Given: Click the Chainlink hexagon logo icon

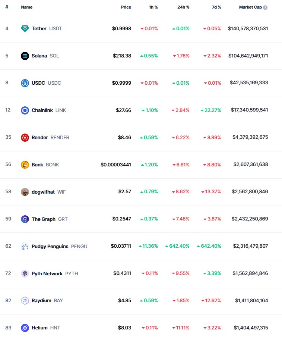Looking at the screenshot, I should pyautogui.click(x=25, y=110).
